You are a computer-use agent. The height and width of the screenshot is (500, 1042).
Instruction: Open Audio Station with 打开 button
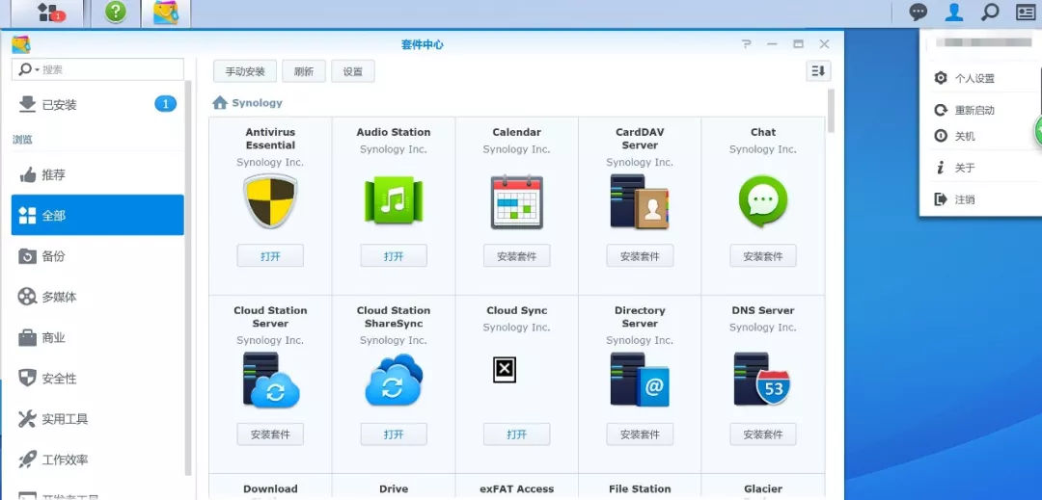pos(394,256)
